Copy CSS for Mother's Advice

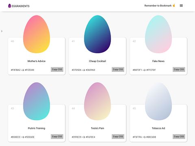pos(57,69)
